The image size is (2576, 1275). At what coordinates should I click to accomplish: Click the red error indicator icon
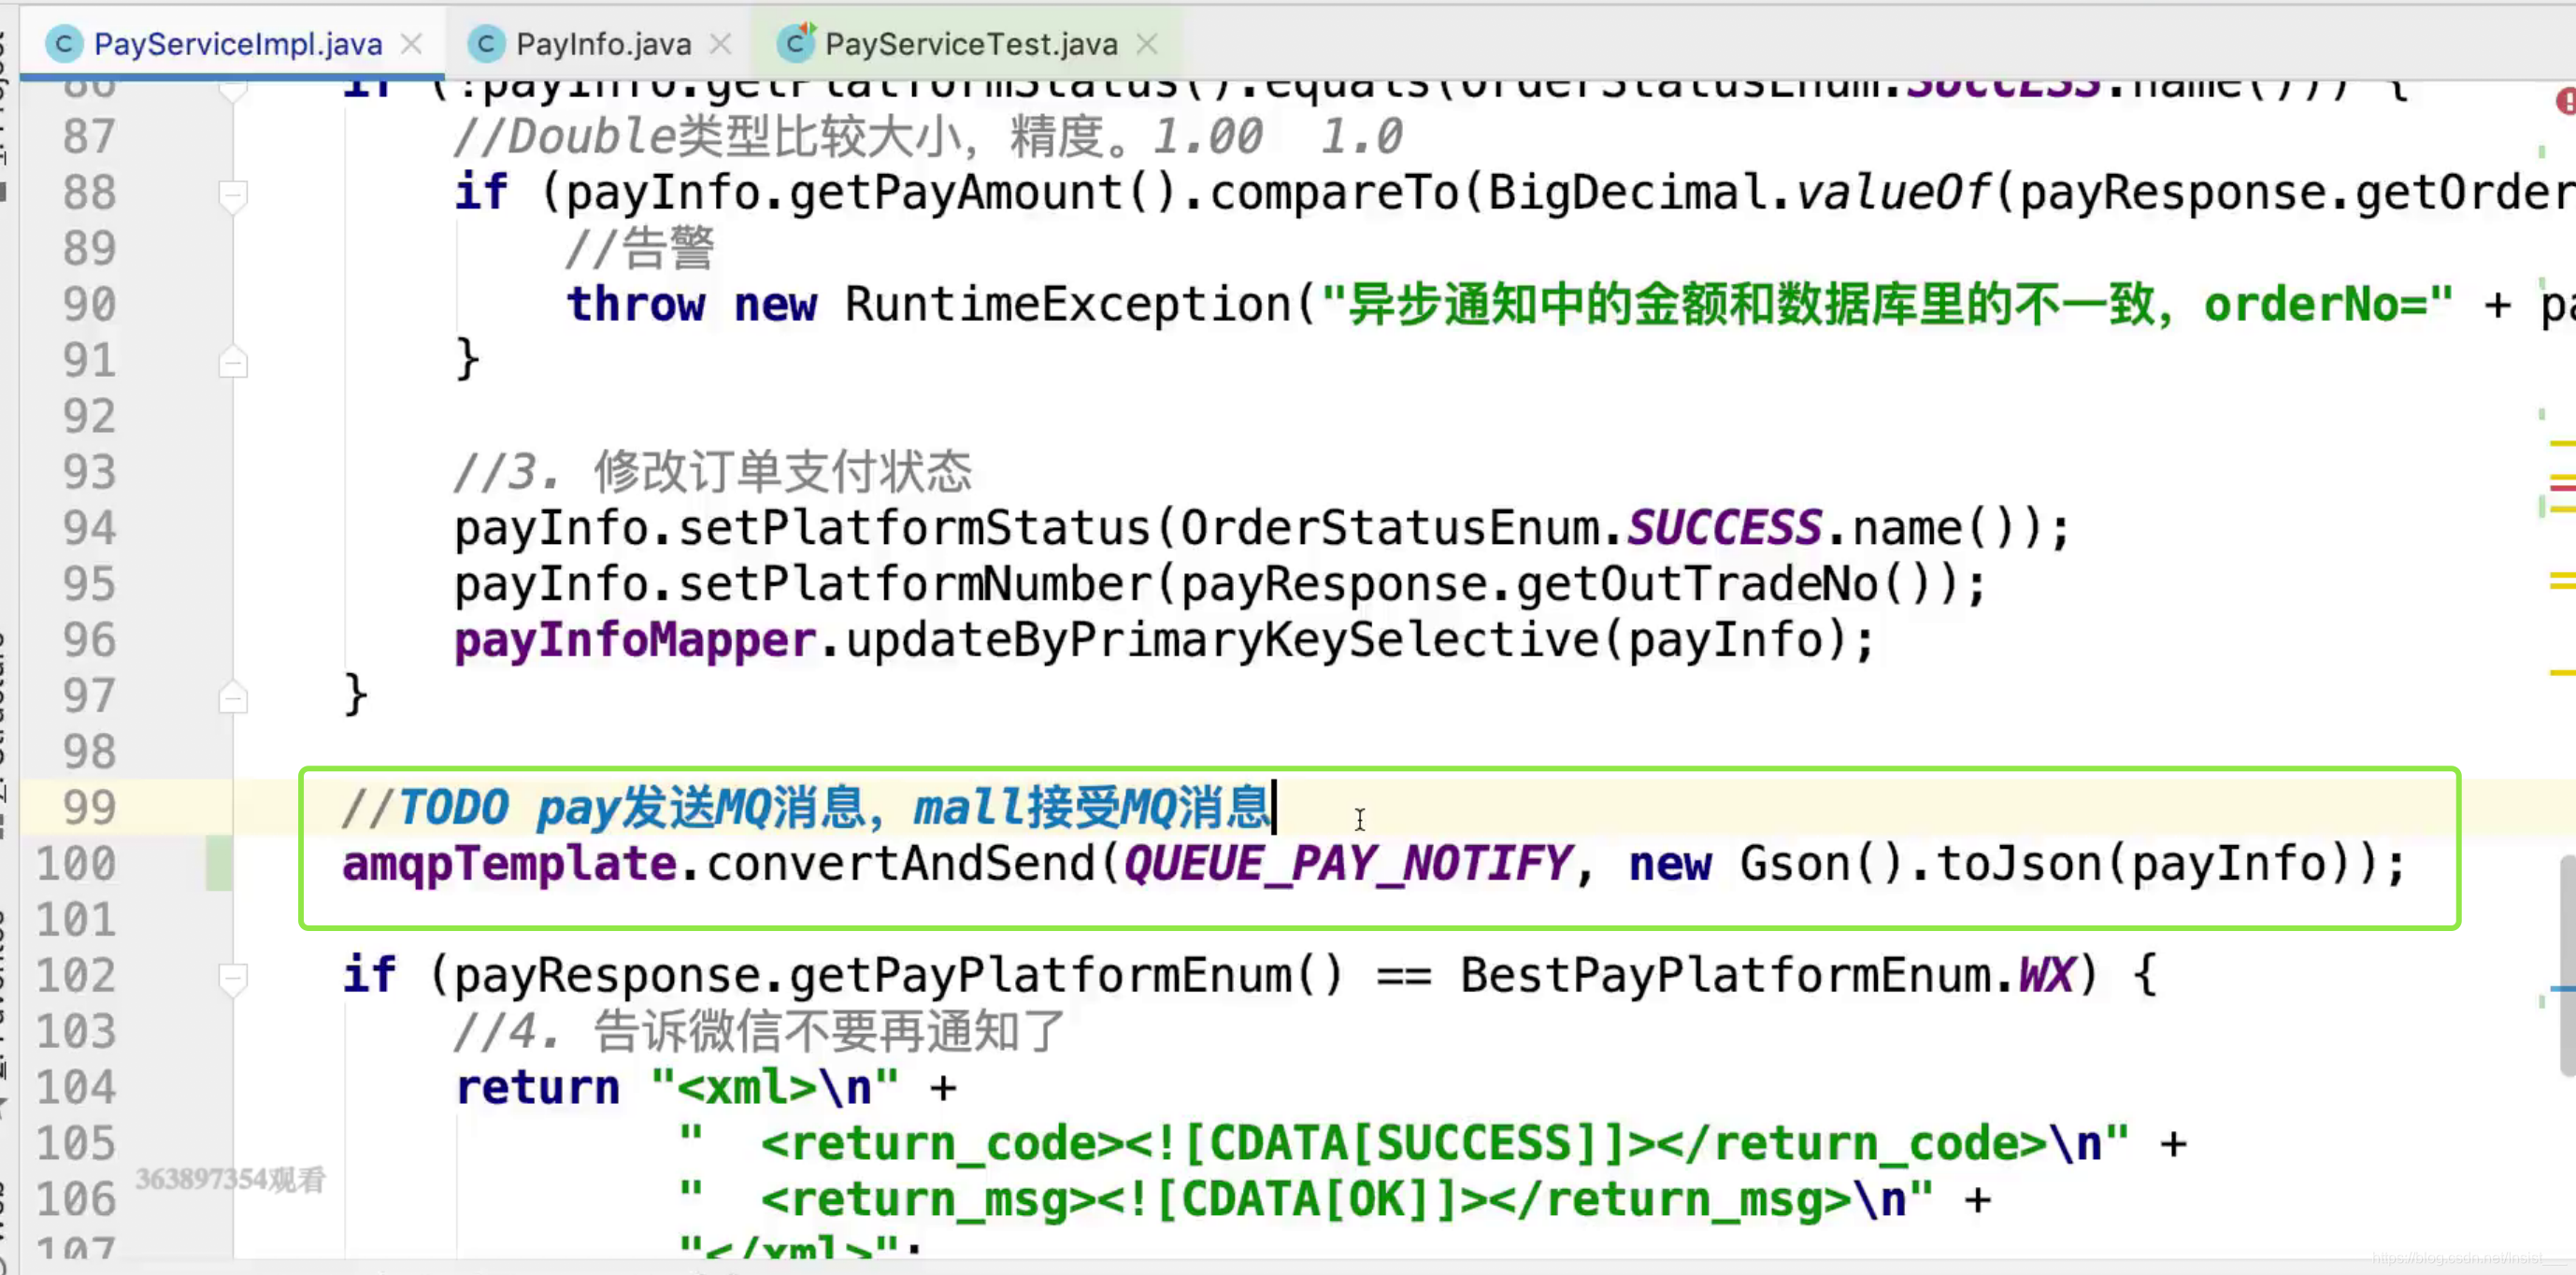[x=2565, y=101]
